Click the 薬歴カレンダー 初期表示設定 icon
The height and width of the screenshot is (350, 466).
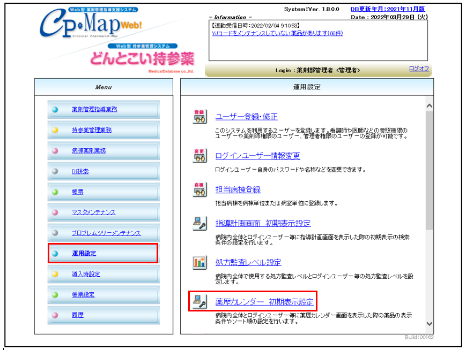199,301
